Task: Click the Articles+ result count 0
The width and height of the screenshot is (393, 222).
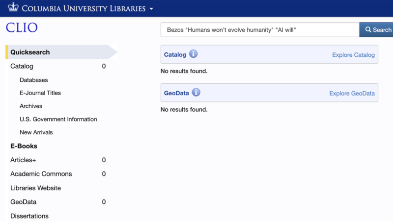Action: pos(104,160)
